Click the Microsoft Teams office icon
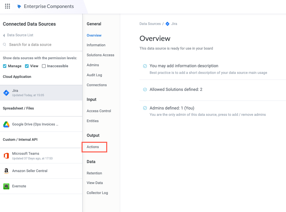 pos(6,156)
